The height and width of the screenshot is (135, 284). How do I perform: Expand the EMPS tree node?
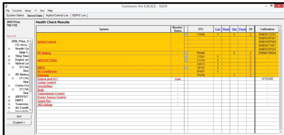pos(9,100)
